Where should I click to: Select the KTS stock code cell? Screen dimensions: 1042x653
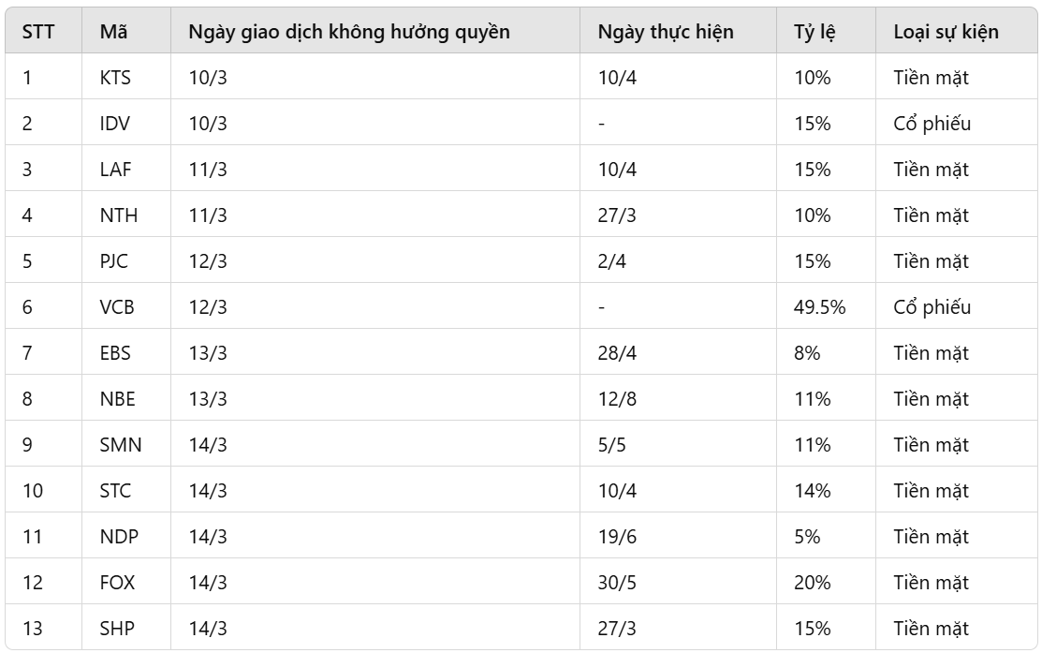pos(115,78)
